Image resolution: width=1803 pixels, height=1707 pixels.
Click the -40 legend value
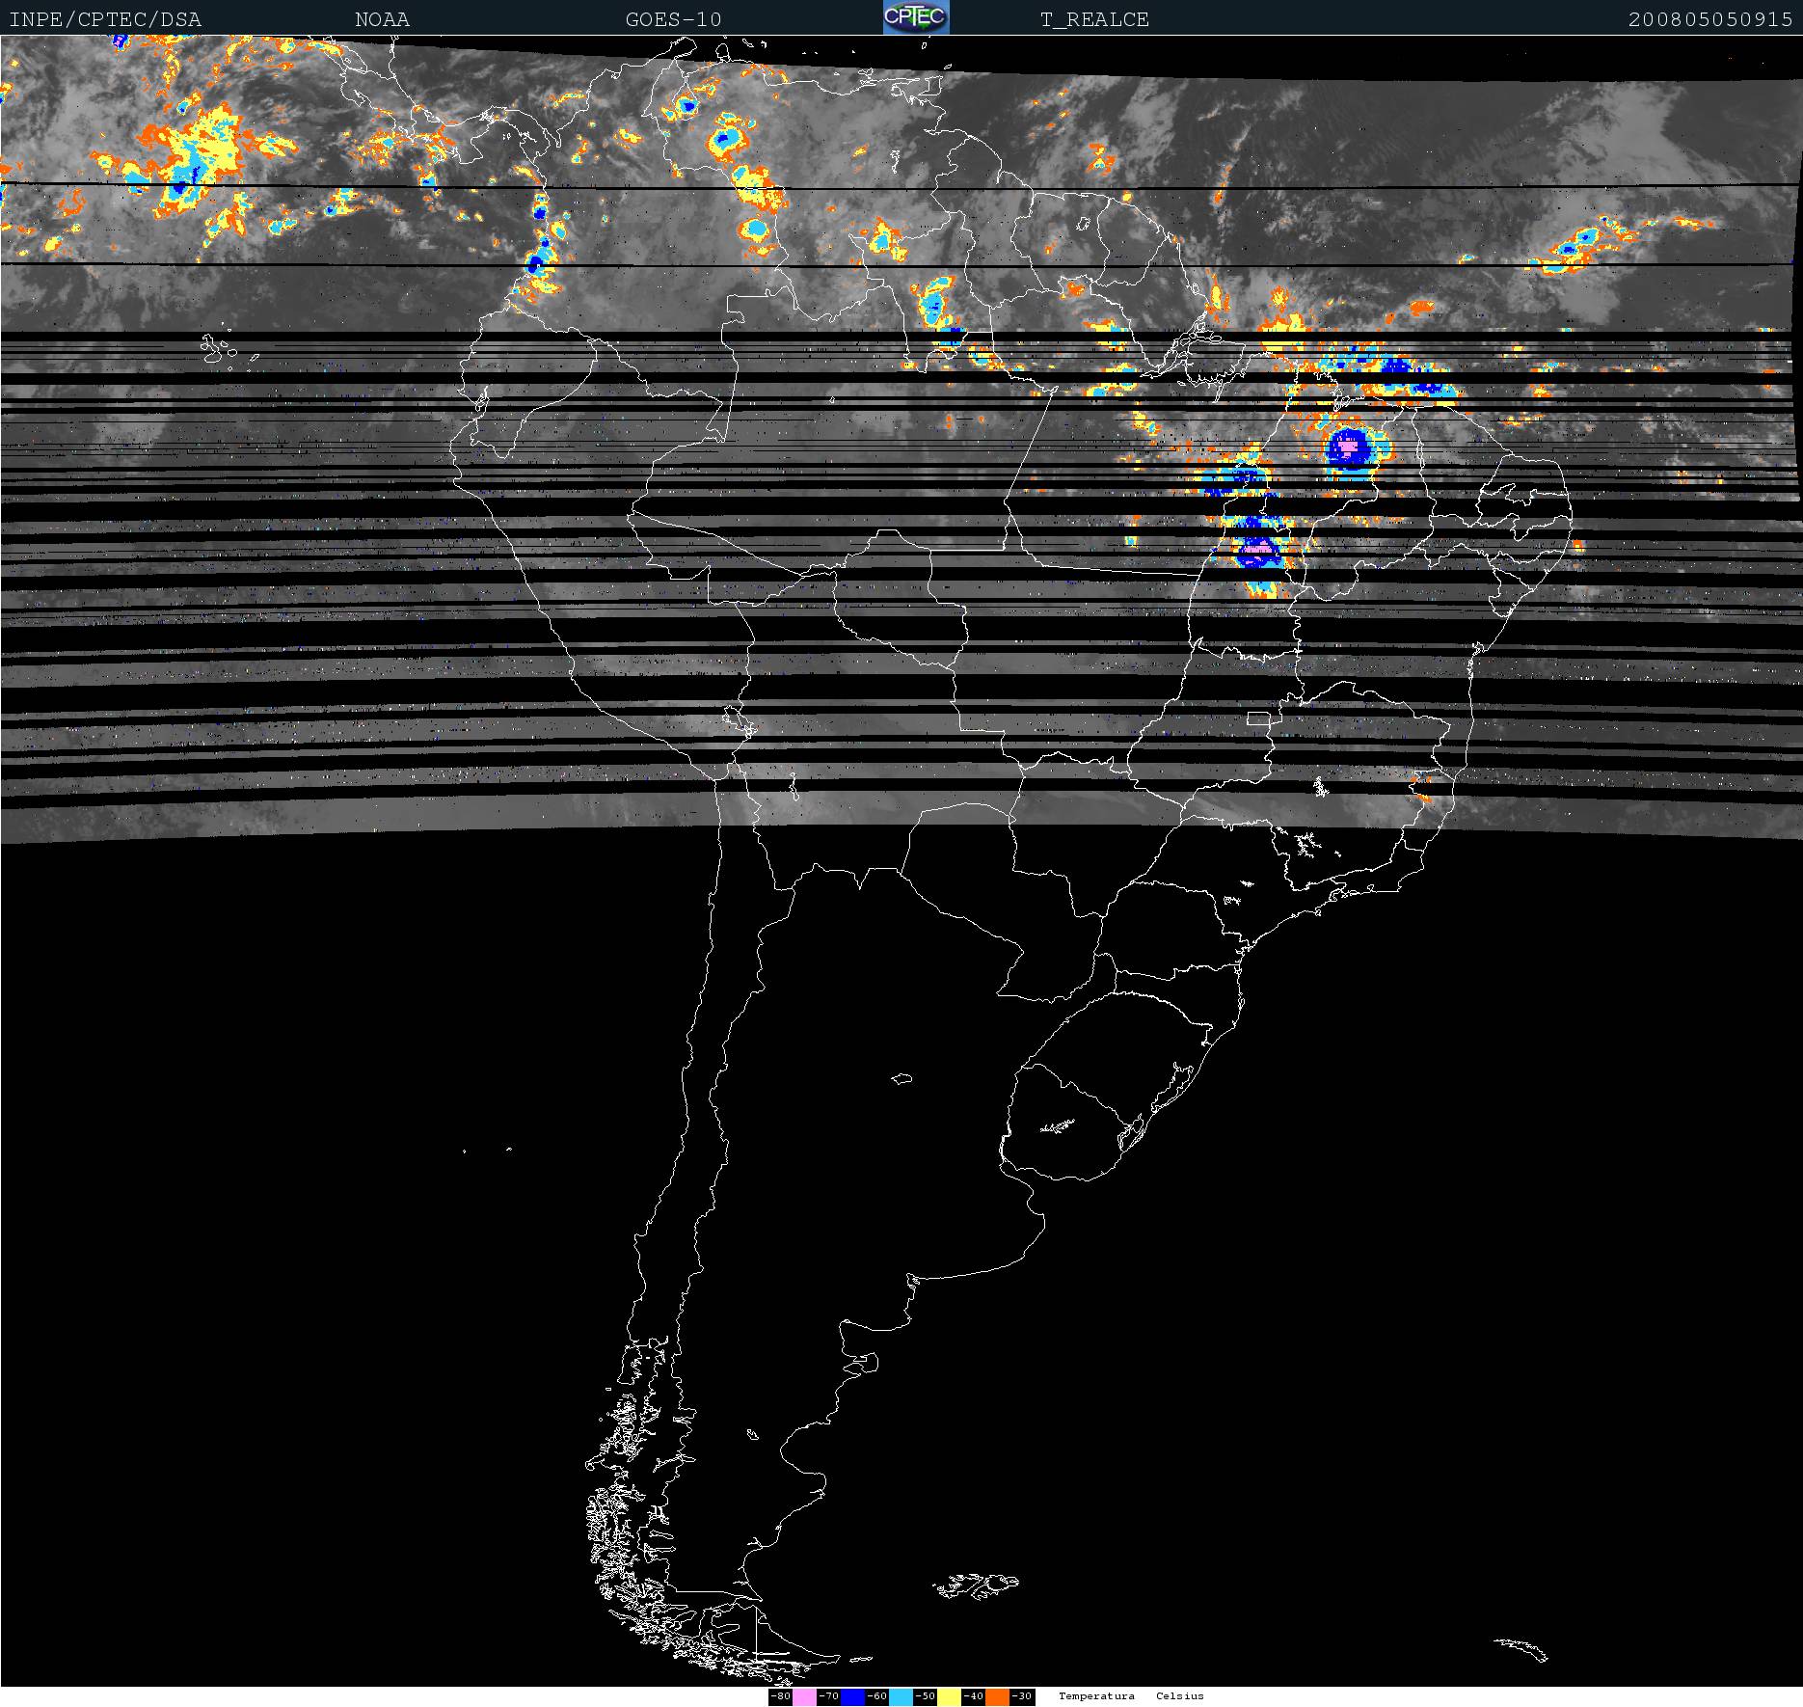pos(973,1696)
